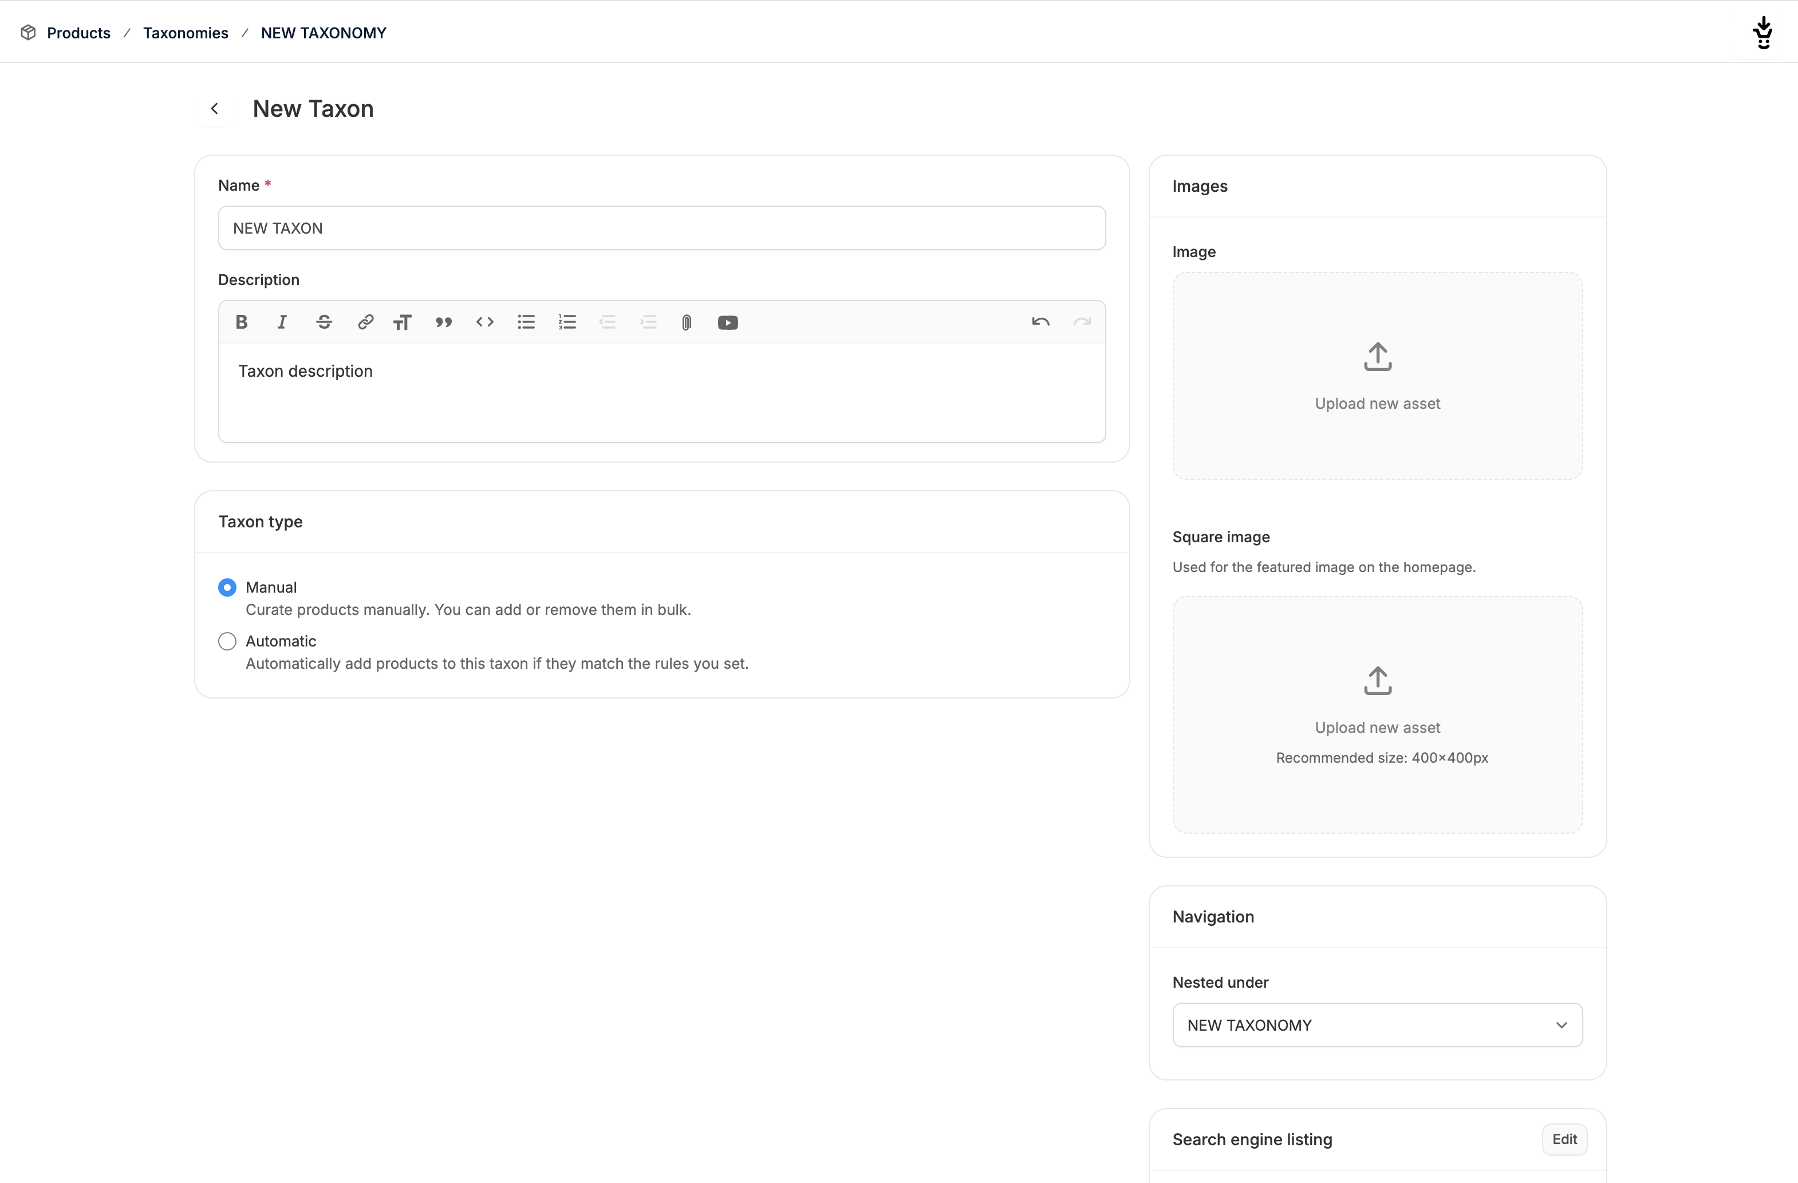Open Taxonomies breadcrumb link
Screen dimensions: 1798x1183
[185, 33]
